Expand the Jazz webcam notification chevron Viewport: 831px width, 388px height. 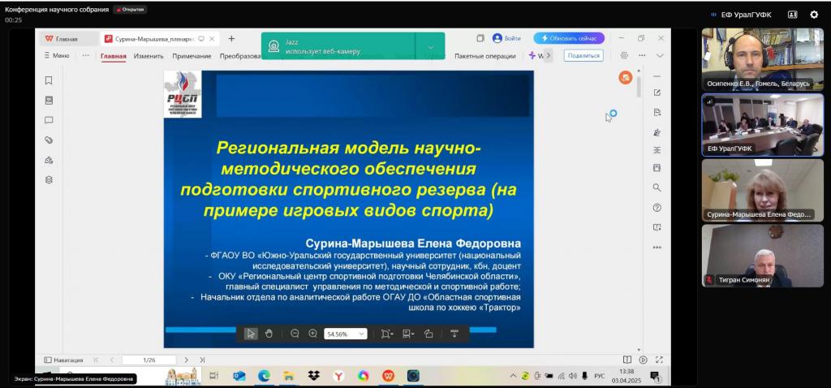coord(430,46)
